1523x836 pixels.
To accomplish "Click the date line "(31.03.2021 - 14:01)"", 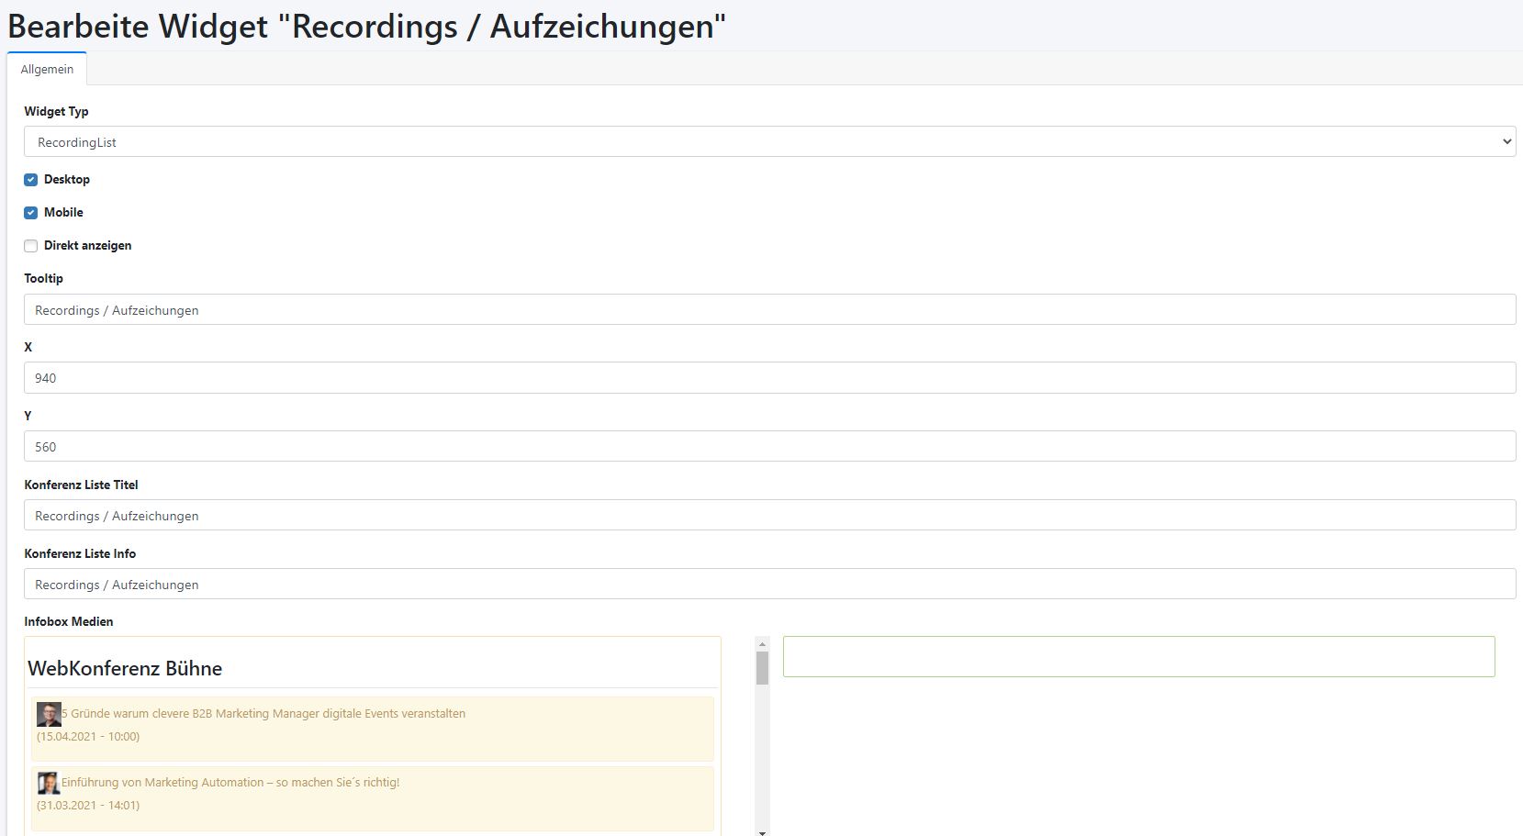I will 88,806.
